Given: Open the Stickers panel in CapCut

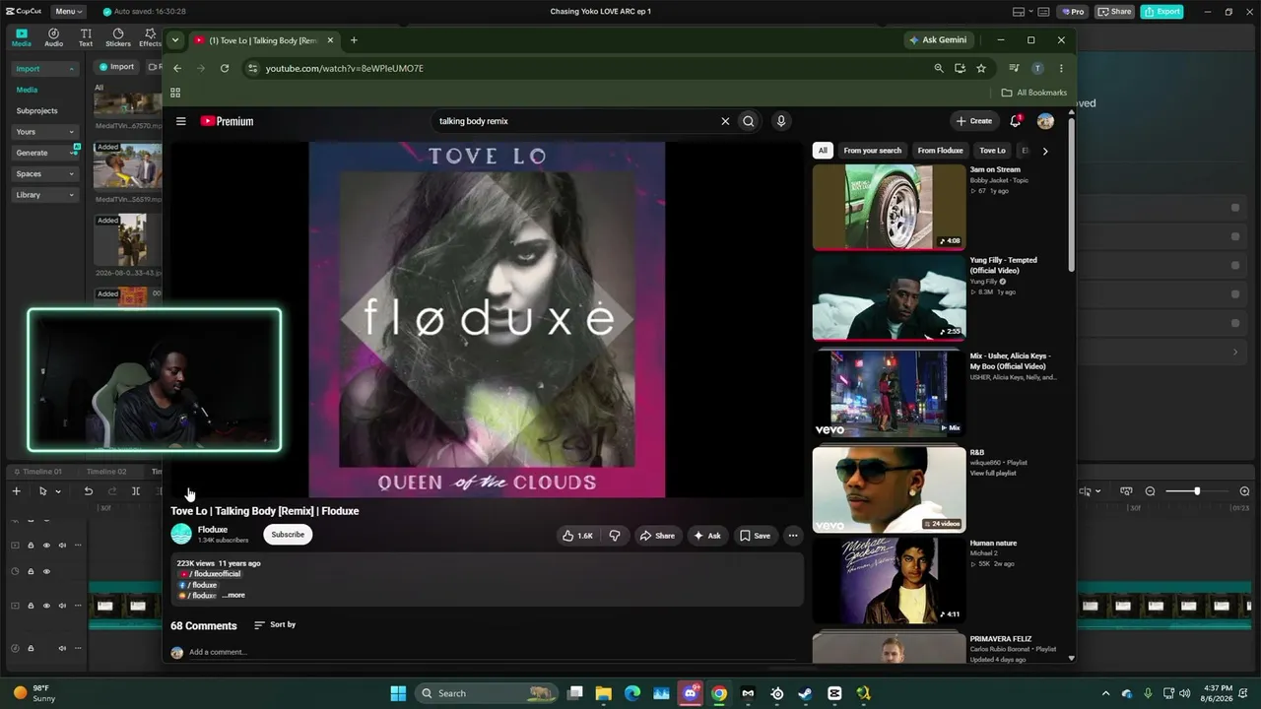Looking at the screenshot, I should [118, 37].
